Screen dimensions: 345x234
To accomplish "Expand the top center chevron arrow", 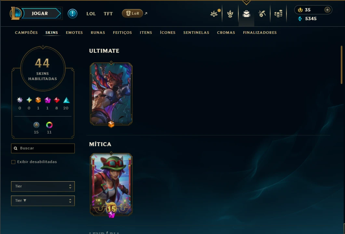I will coord(246,2).
